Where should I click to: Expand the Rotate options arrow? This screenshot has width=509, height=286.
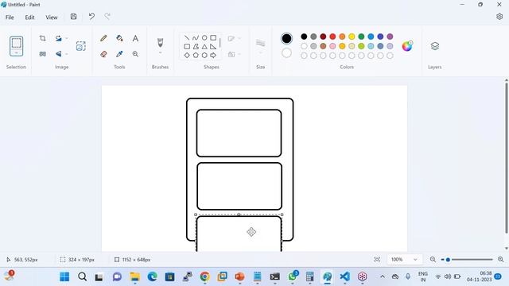[67, 38]
